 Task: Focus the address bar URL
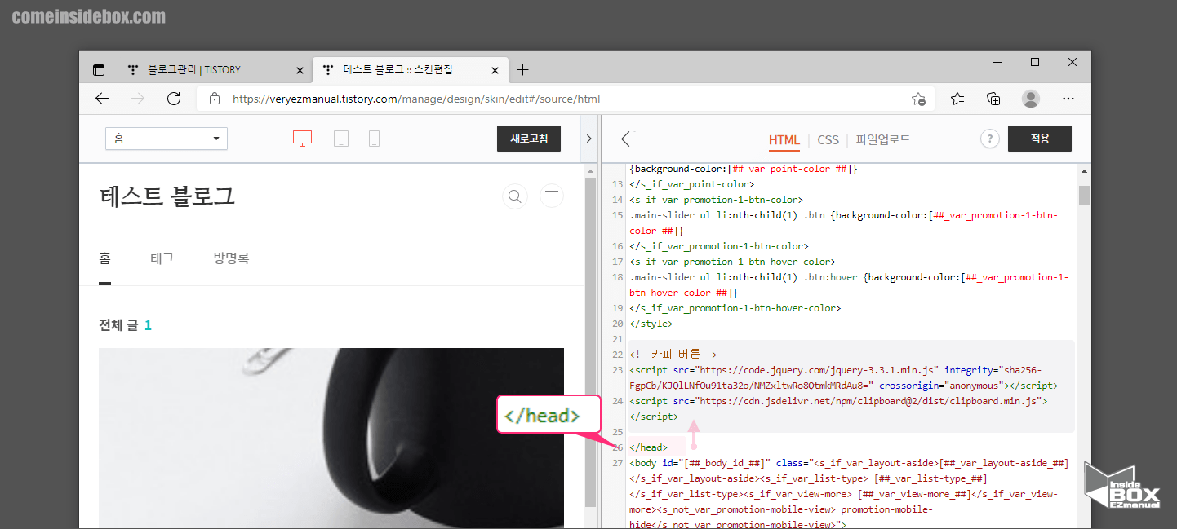coord(416,99)
